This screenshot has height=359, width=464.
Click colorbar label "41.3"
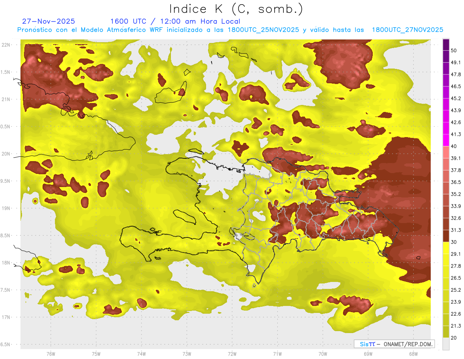pos(456,134)
